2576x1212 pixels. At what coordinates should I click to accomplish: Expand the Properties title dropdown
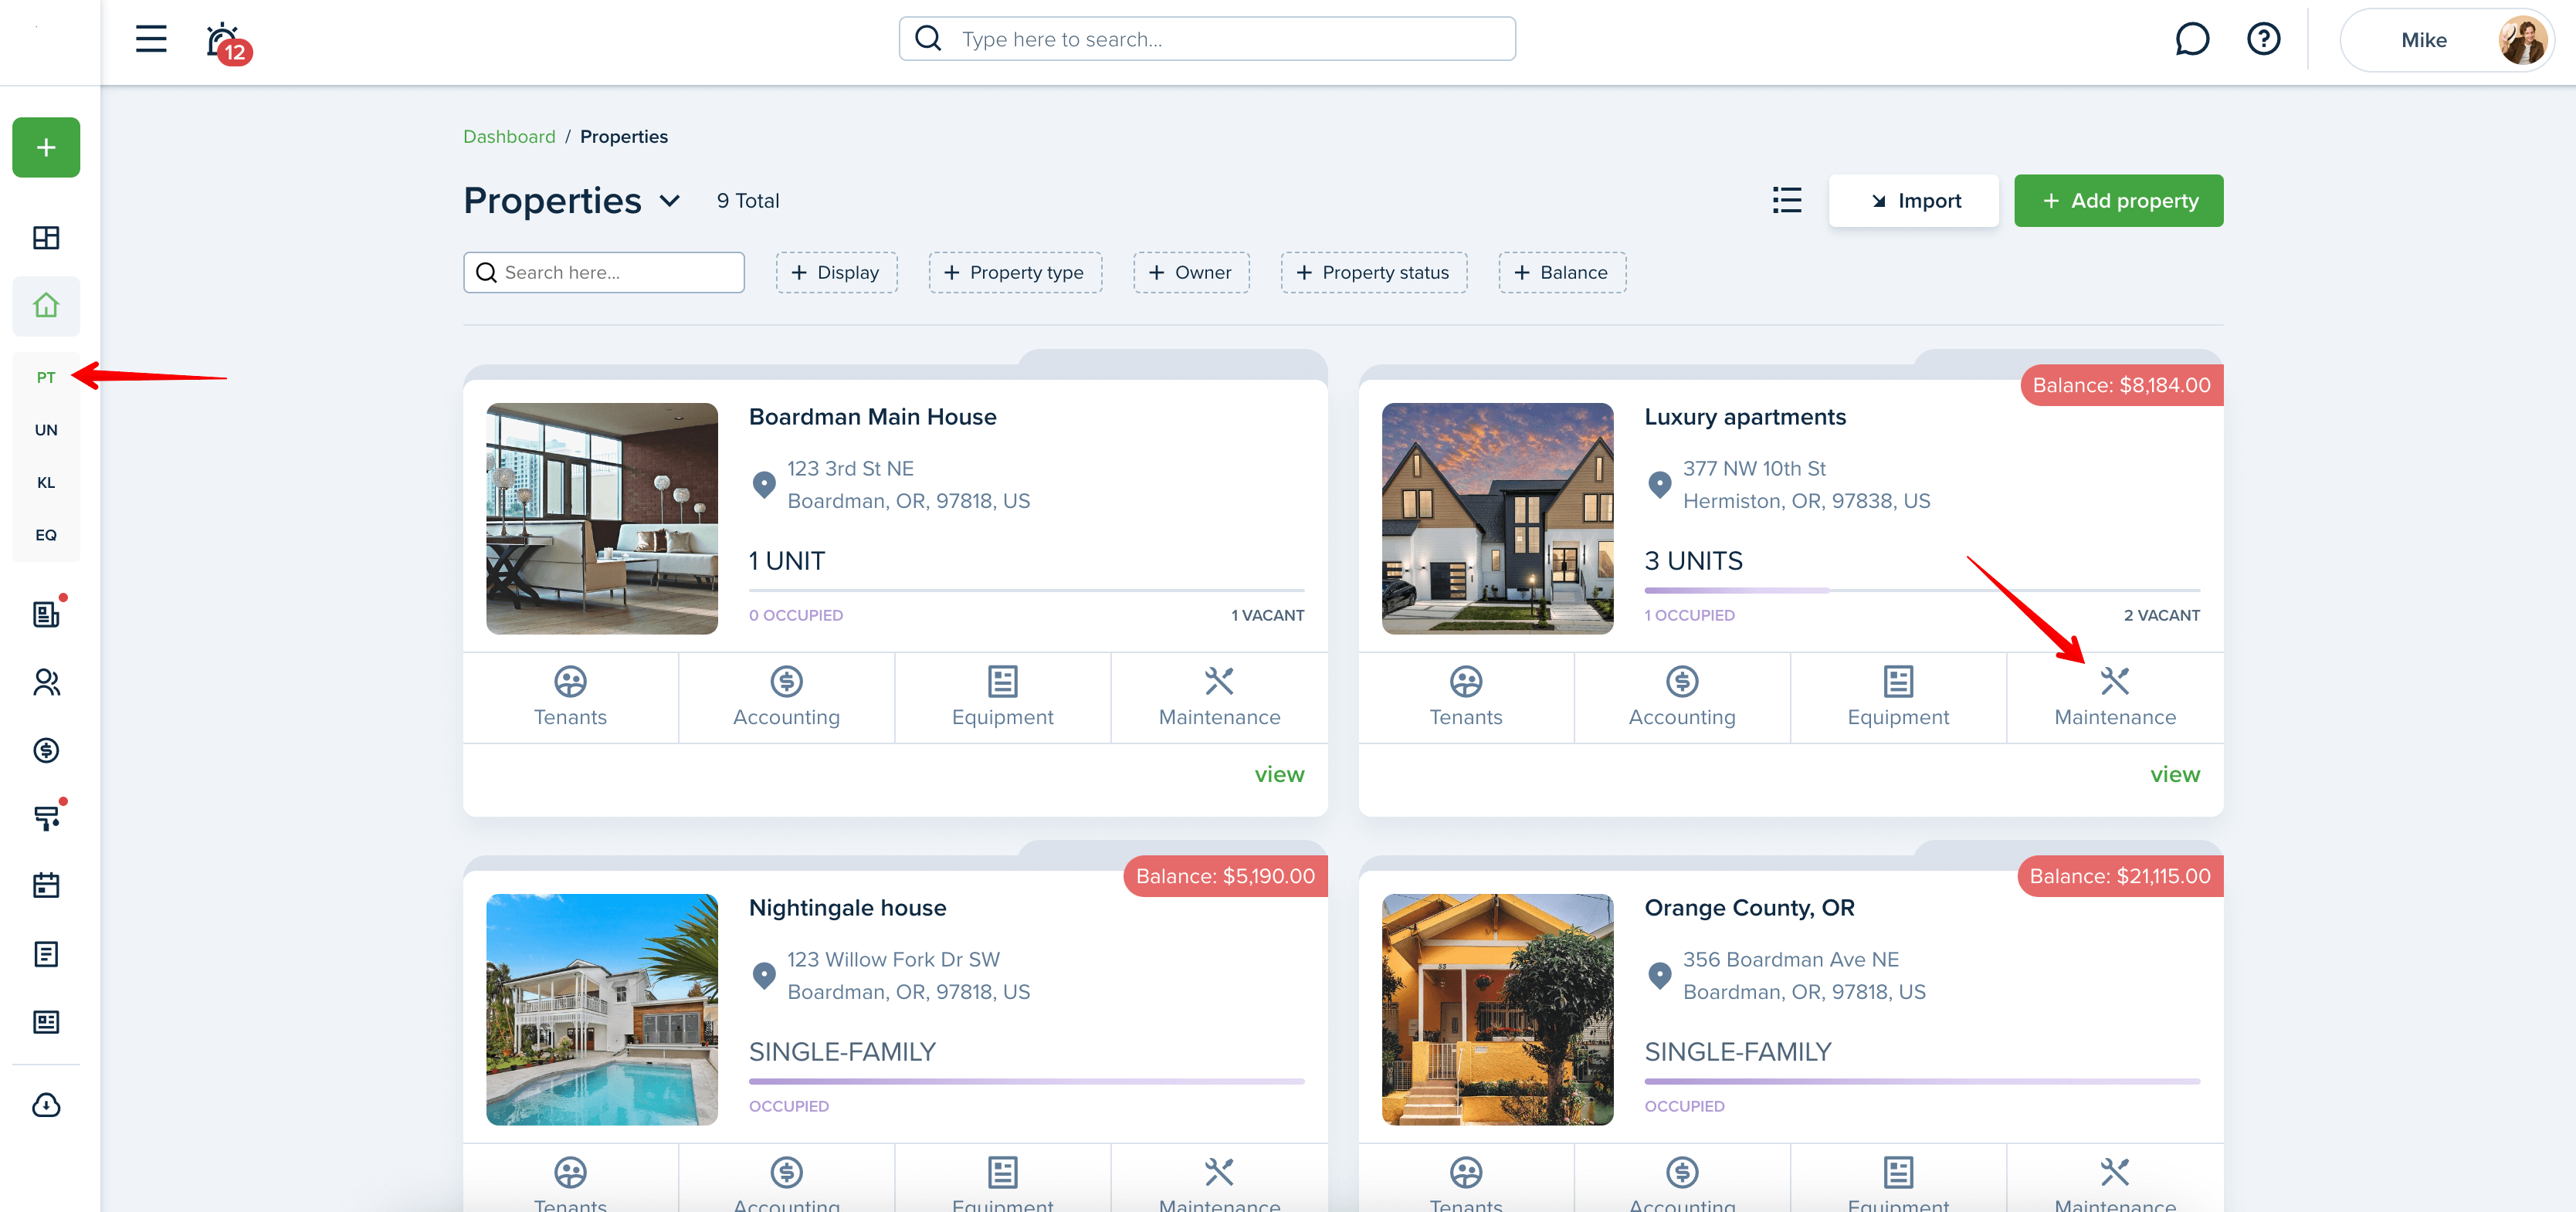tap(670, 201)
